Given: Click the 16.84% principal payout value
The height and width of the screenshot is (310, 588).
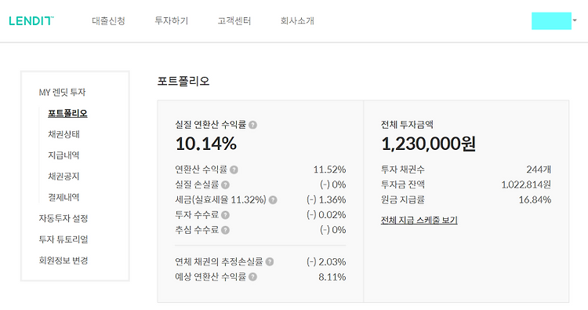Looking at the screenshot, I should 535,199.
